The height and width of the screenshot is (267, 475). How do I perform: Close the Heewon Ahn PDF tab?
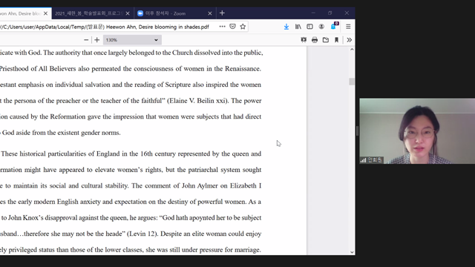click(x=45, y=13)
